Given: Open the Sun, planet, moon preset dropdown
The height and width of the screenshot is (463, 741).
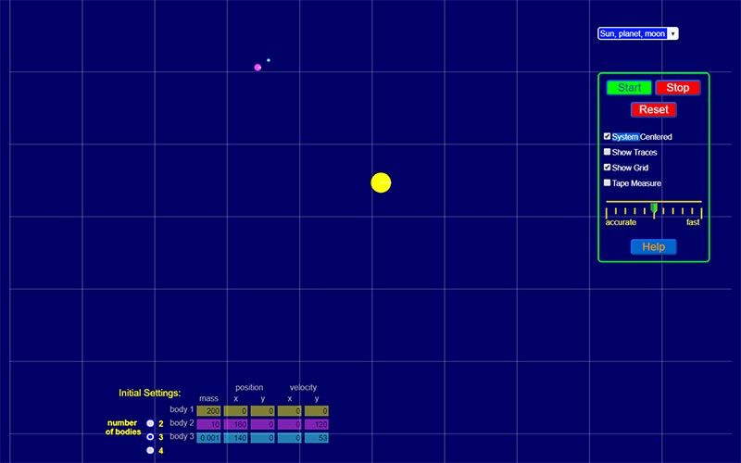Looking at the screenshot, I should tap(638, 33).
